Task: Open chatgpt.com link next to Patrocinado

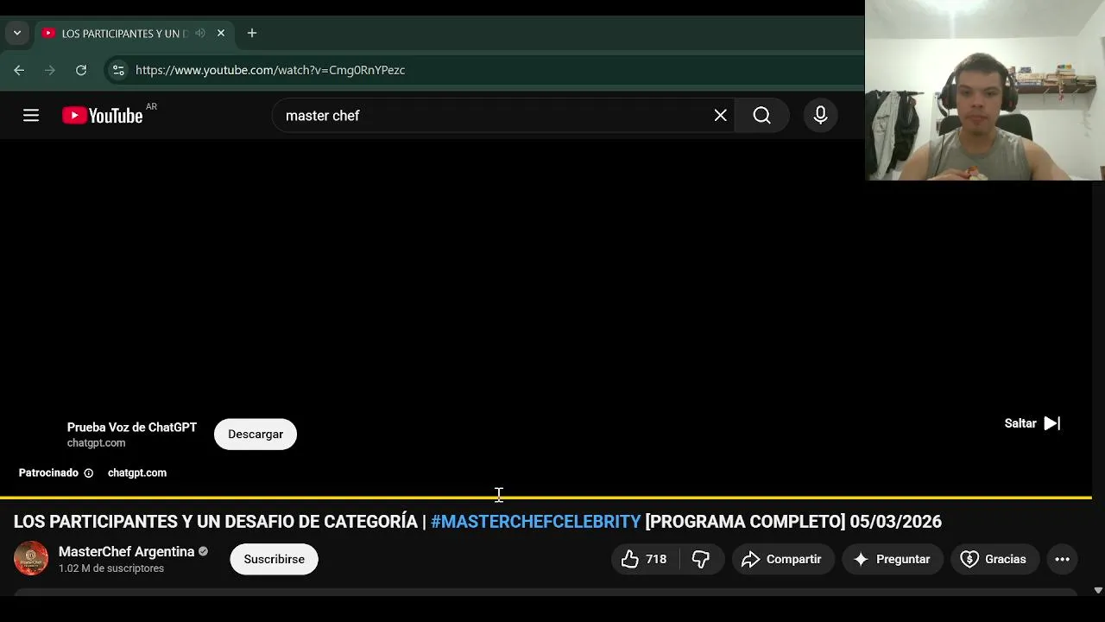Action: coord(137,473)
